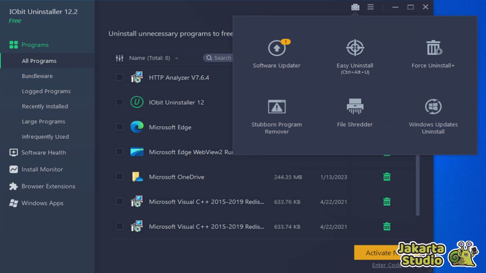Select All Programs in sidebar
This screenshot has width=486, height=273.
(39, 61)
